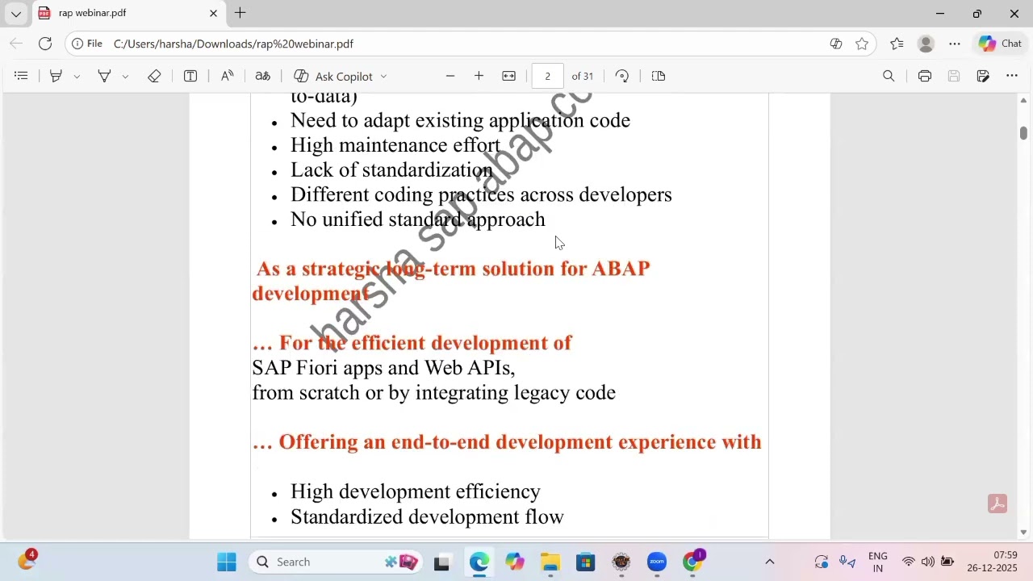The height and width of the screenshot is (581, 1033).
Task: Rotate the PDF page
Action: (622, 76)
